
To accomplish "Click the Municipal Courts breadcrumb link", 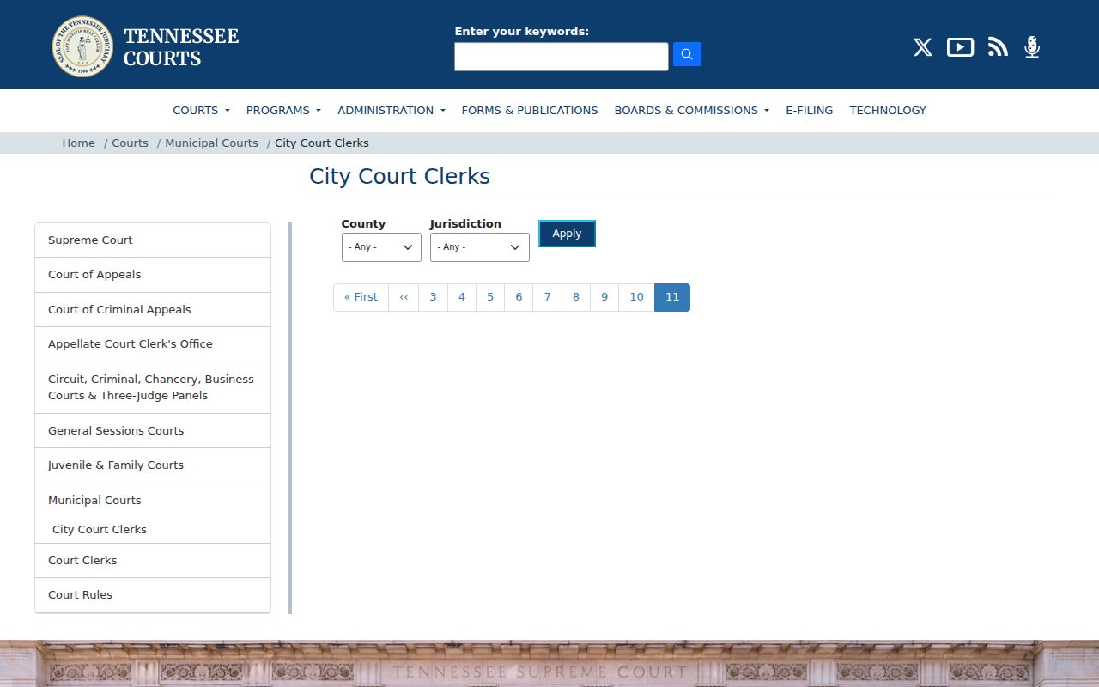I will click(211, 143).
